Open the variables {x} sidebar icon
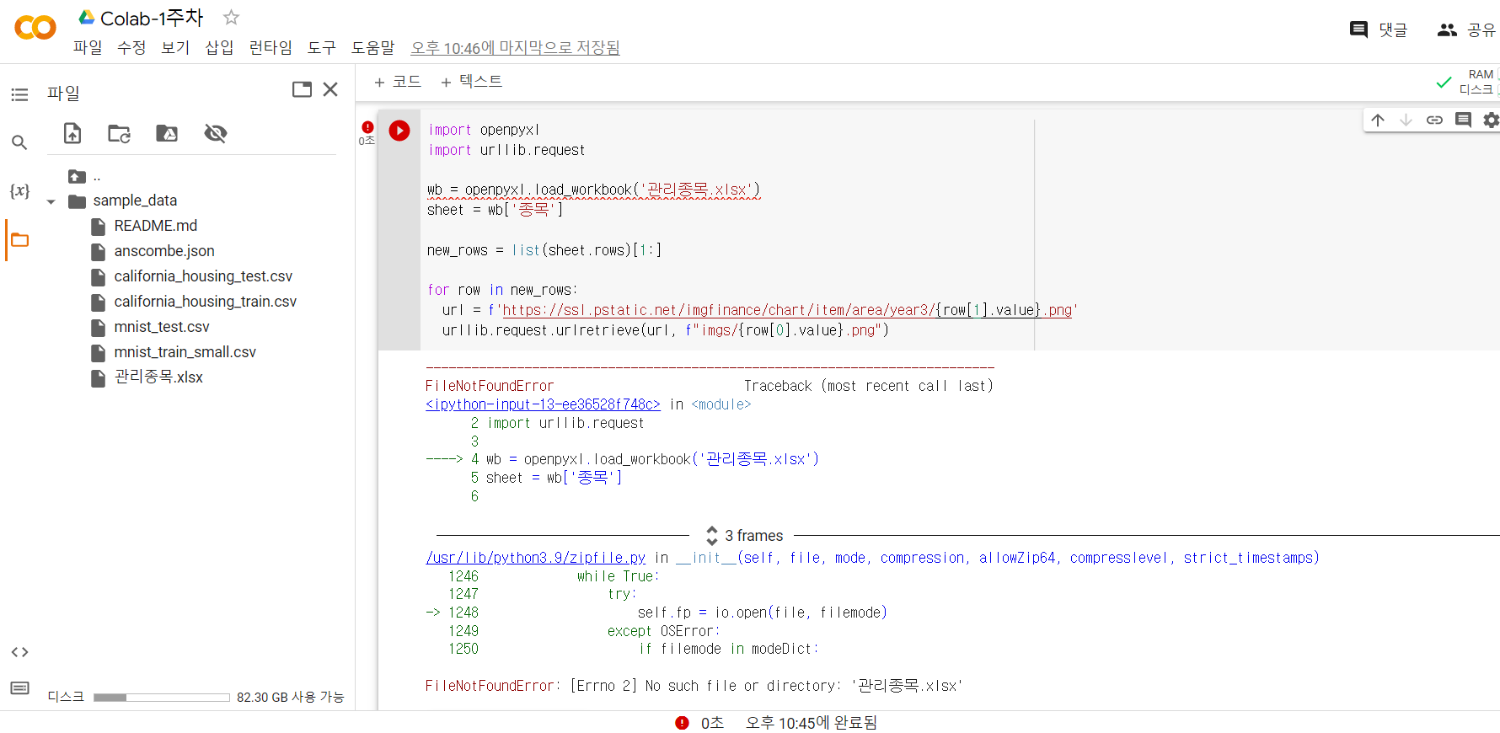 coord(19,190)
